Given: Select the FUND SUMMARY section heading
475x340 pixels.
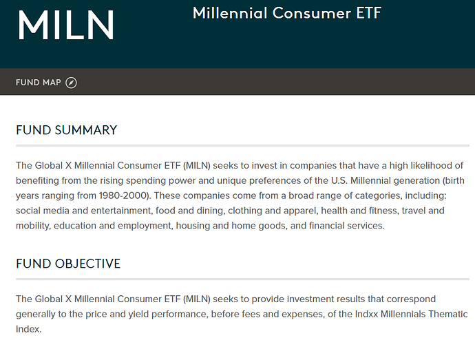Looking at the screenshot, I should click(x=66, y=130).
